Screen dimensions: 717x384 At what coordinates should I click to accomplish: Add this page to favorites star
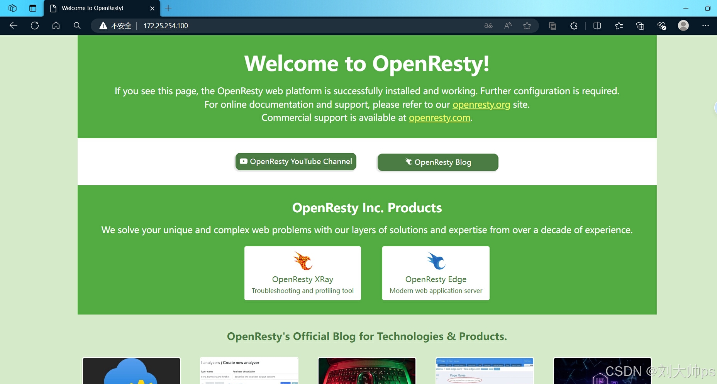tap(527, 26)
